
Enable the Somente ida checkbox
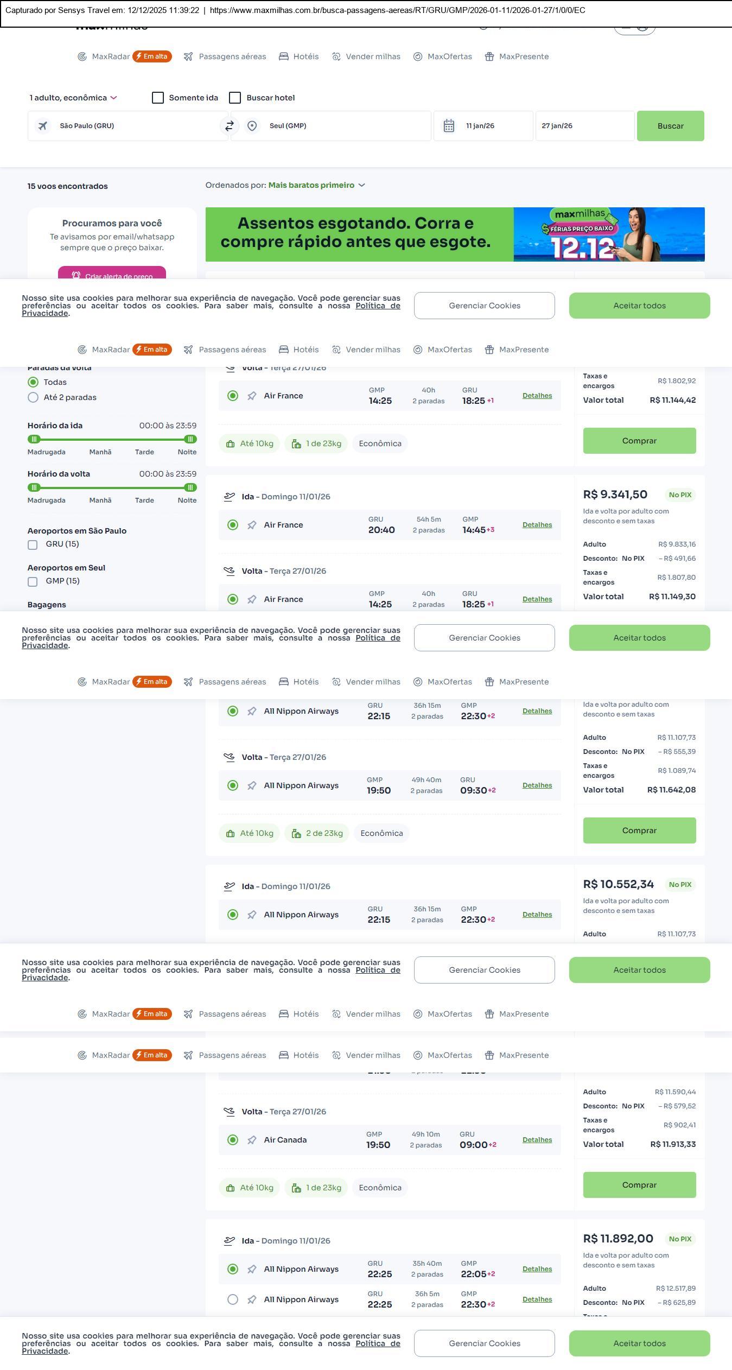158,98
